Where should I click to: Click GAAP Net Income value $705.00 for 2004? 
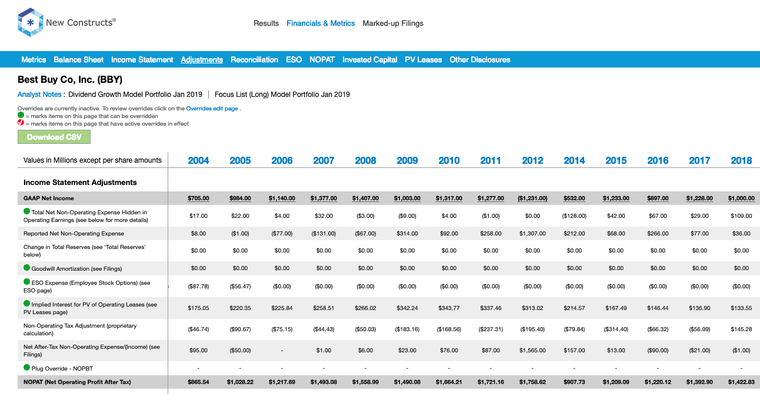[x=198, y=198]
